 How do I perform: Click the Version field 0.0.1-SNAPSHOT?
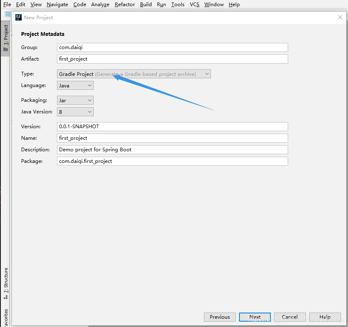click(173, 127)
